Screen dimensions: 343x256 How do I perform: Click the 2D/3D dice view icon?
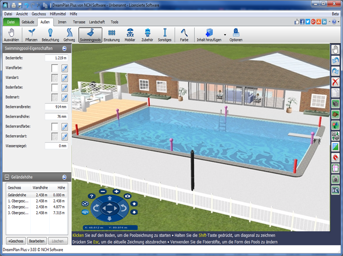pos(335,136)
